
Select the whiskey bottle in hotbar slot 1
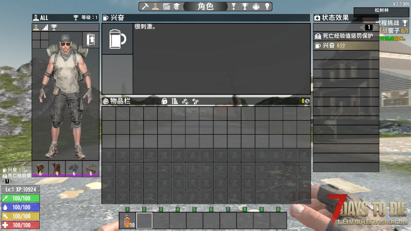click(x=127, y=220)
